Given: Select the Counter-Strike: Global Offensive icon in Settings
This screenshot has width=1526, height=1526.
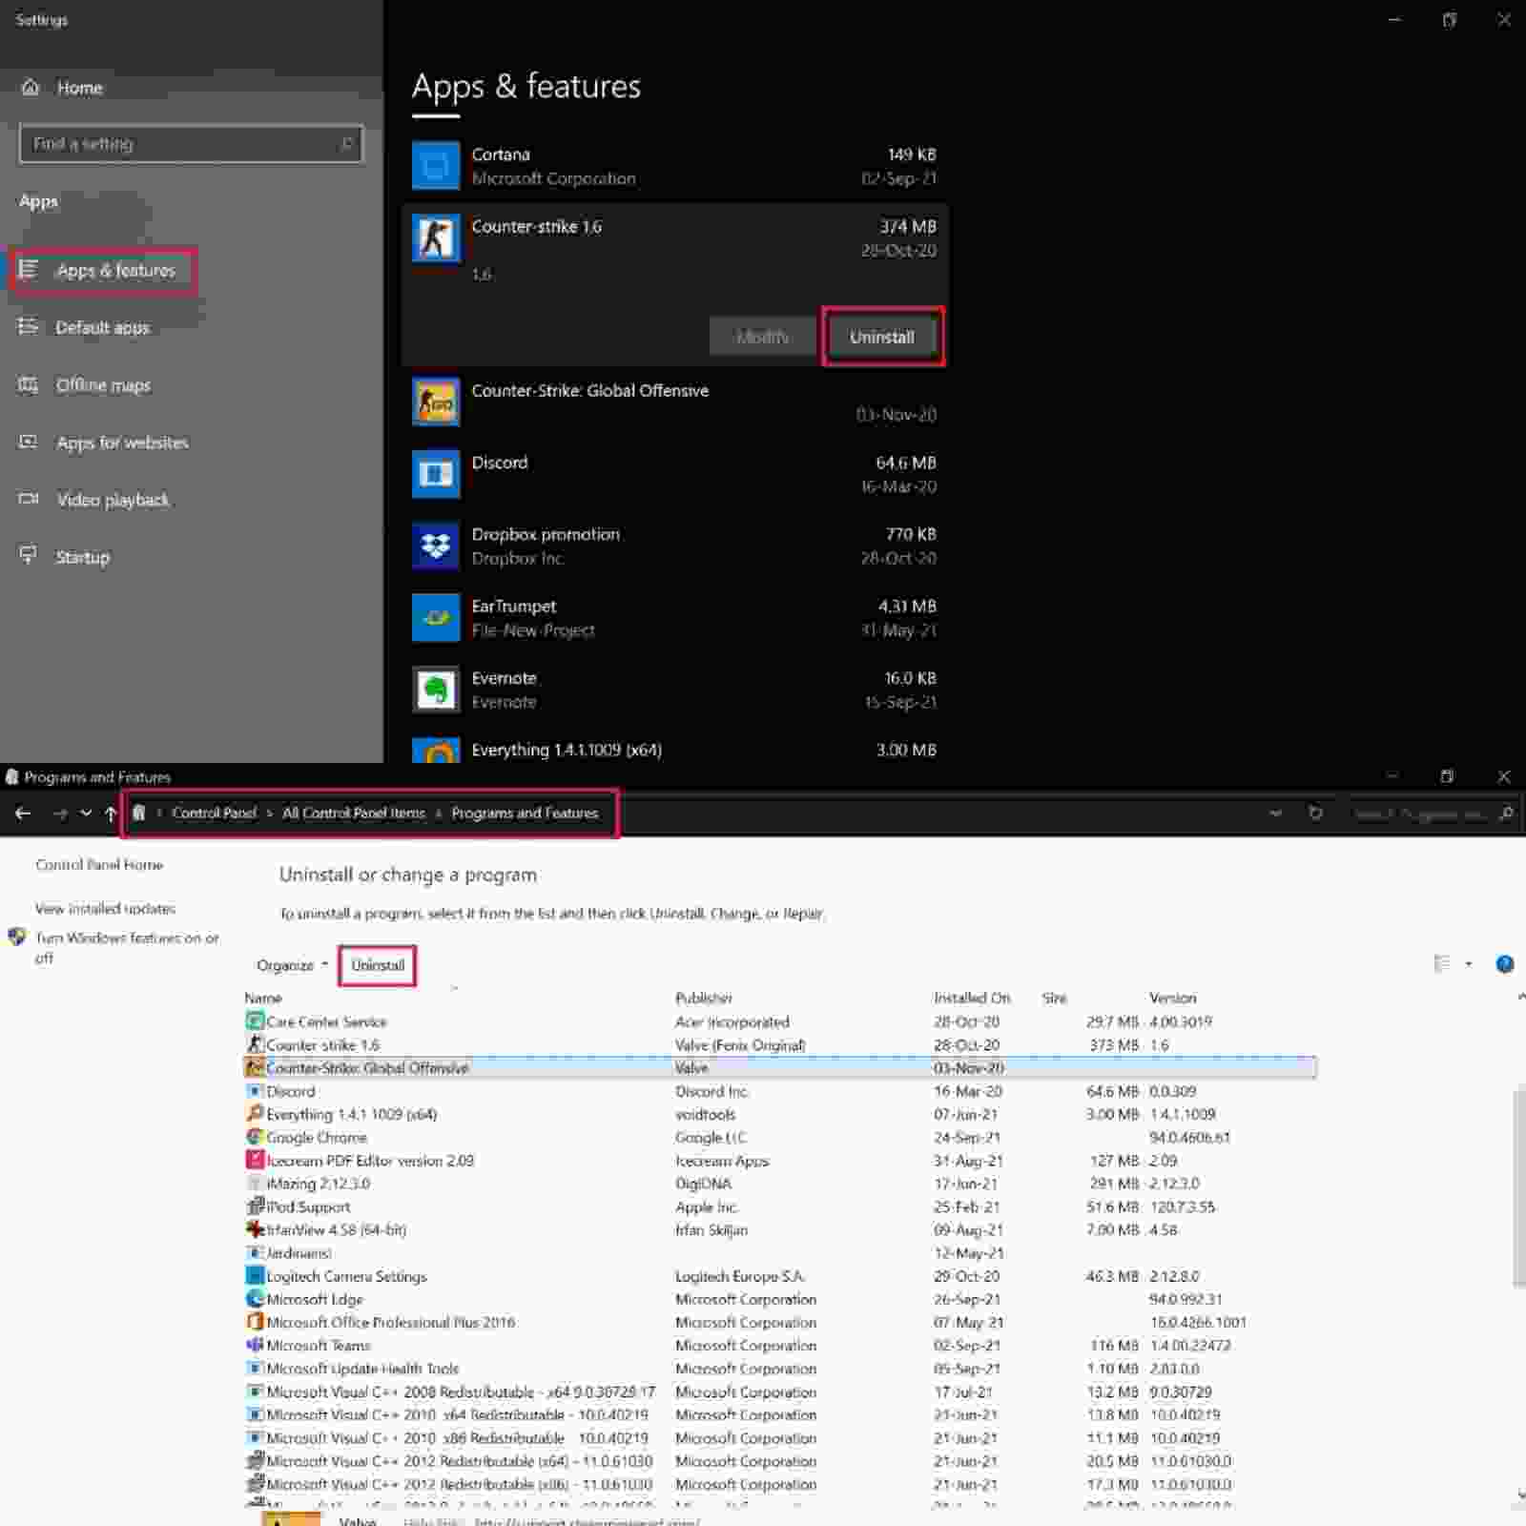Looking at the screenshot, I should (x=436, y=402).
